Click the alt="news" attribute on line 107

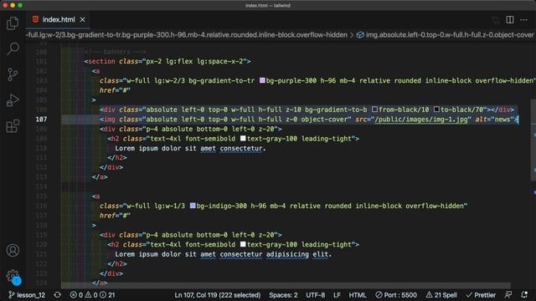pyautogui.click(x=495, y=119)
